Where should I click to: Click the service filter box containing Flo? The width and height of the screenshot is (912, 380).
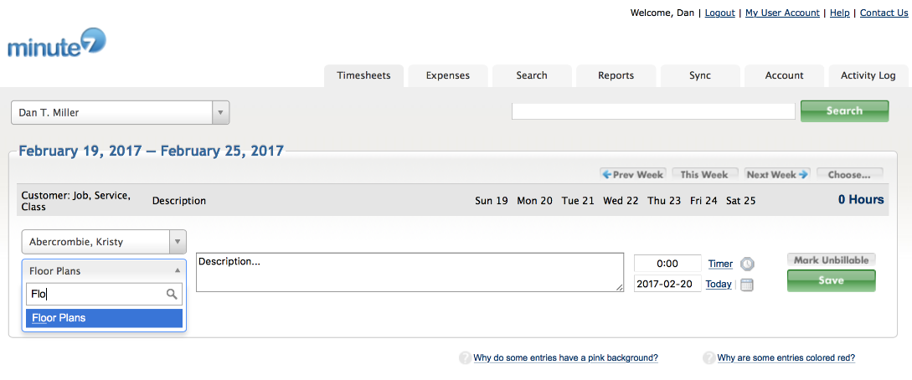(x=104, y=295)
